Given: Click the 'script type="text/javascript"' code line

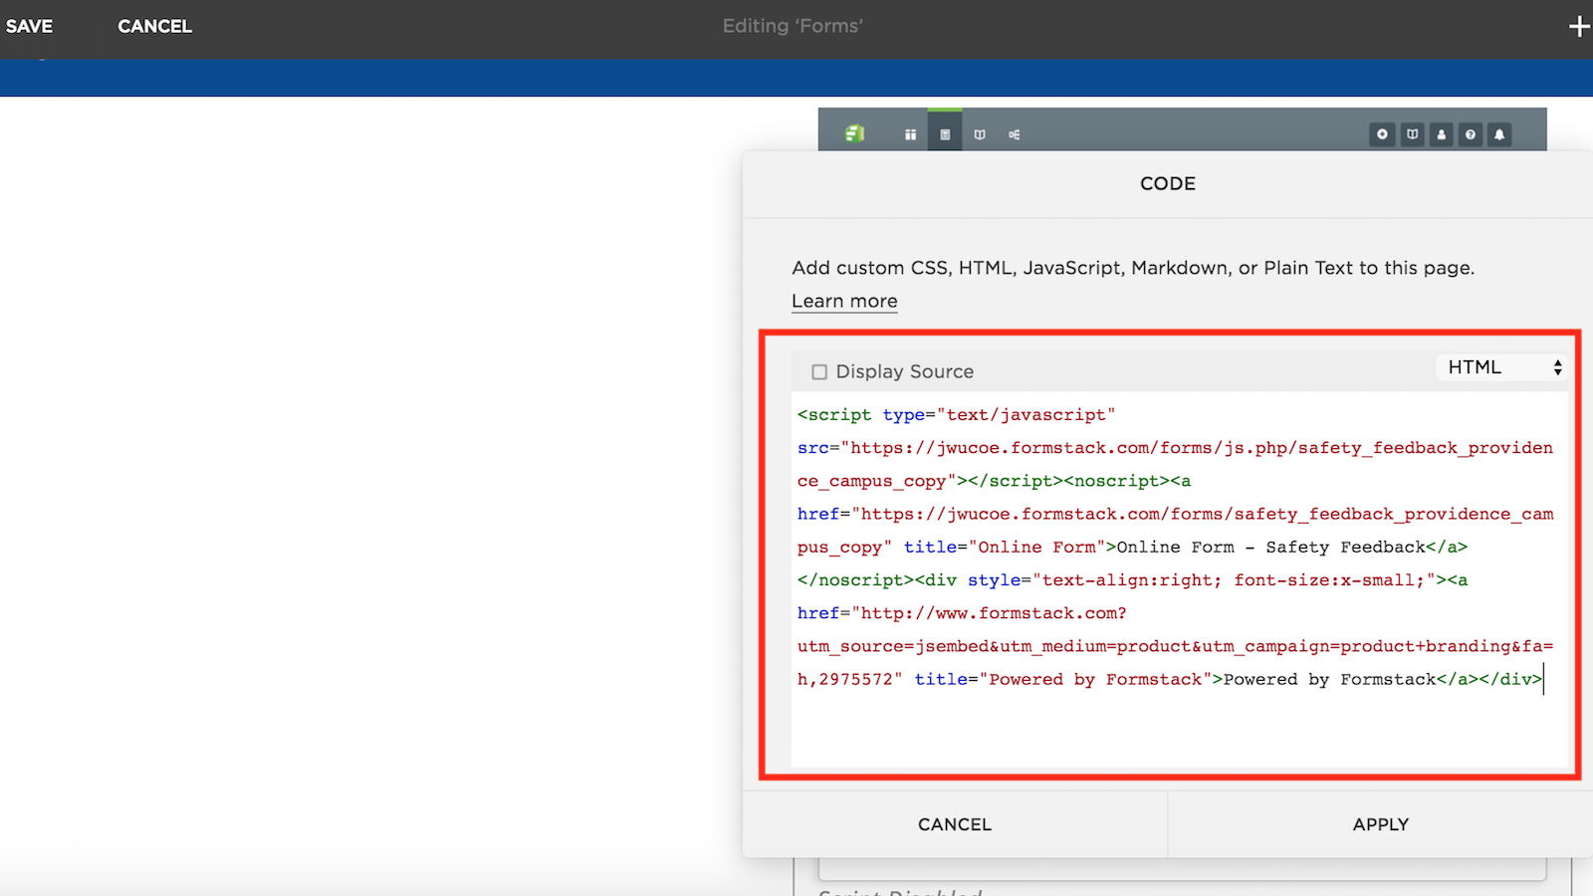Looking at the screenshot, I should [x=957, y=414].
